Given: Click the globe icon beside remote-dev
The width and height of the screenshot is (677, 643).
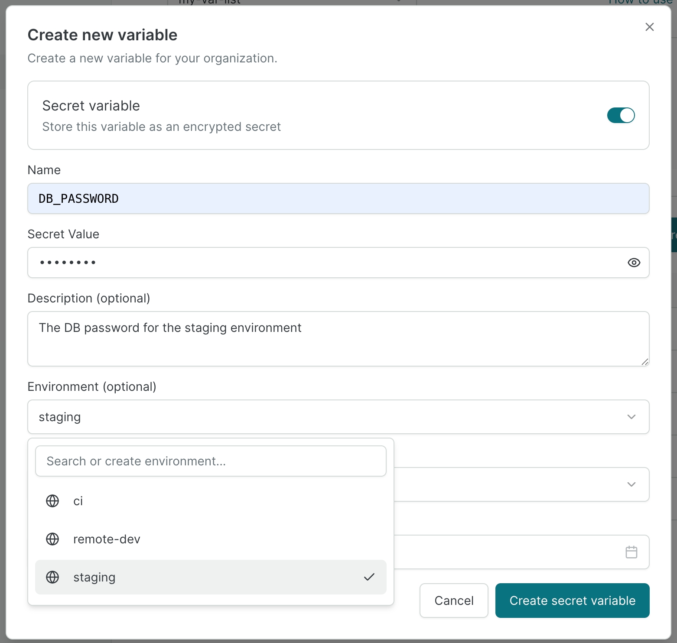Looking at the screenshot, I should pos(52,539).
